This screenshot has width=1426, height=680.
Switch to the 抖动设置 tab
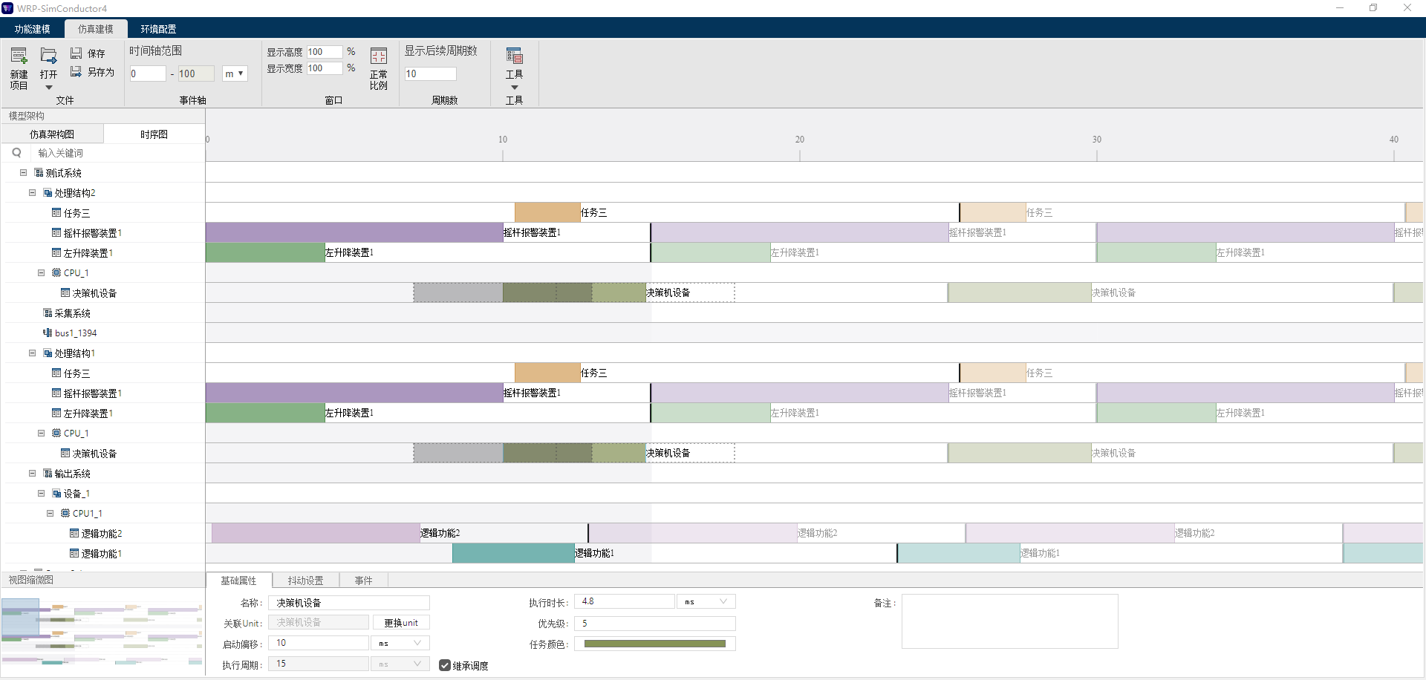[305, 581]
